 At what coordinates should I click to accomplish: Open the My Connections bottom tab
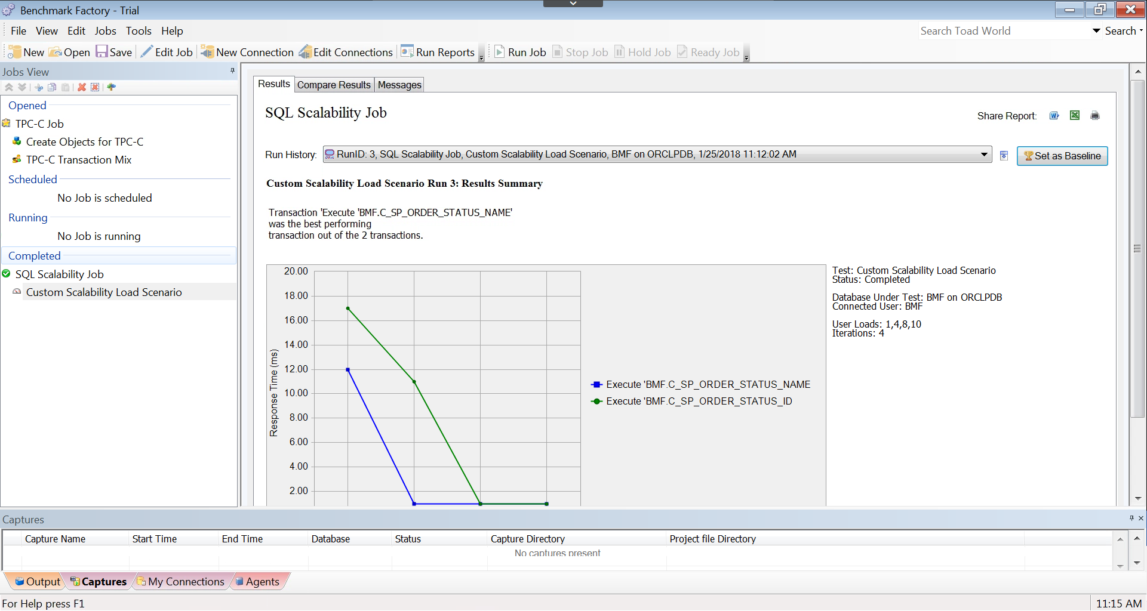[x=181, y=582]
